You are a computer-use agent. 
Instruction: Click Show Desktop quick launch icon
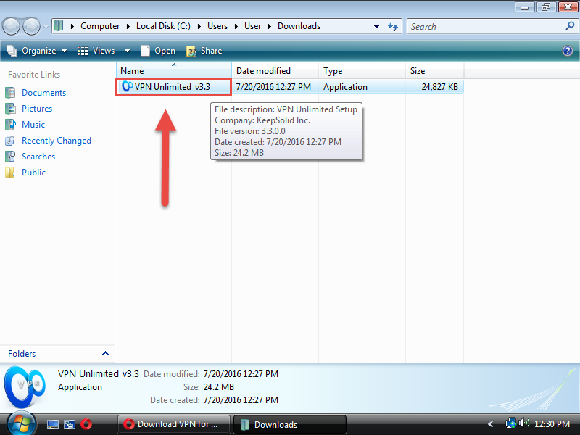coord(52,424)
